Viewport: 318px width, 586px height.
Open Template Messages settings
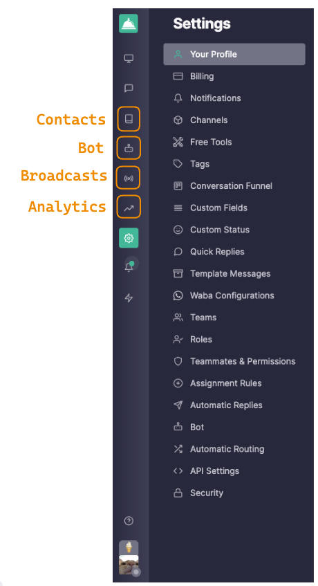(x=234, y=273)
